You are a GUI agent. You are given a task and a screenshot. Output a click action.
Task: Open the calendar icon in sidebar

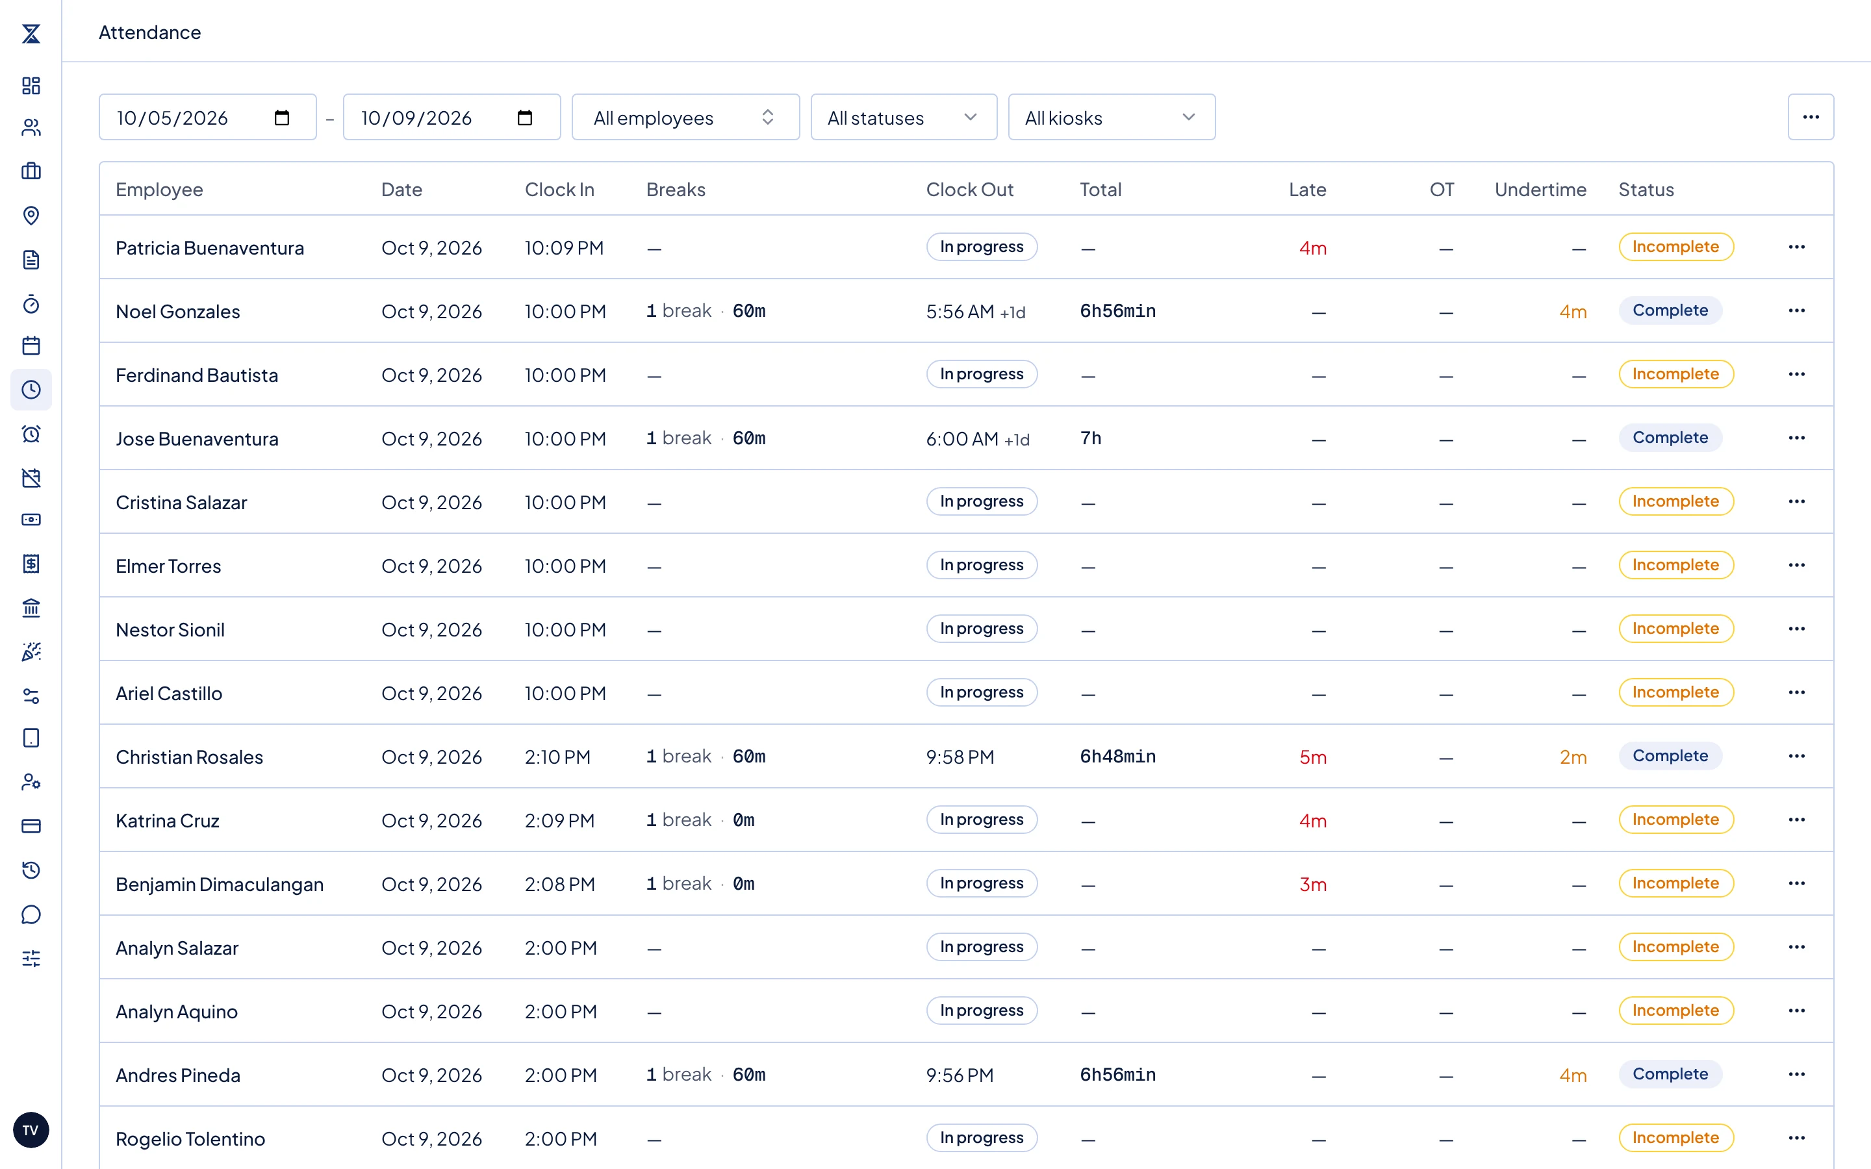(31, 346)
